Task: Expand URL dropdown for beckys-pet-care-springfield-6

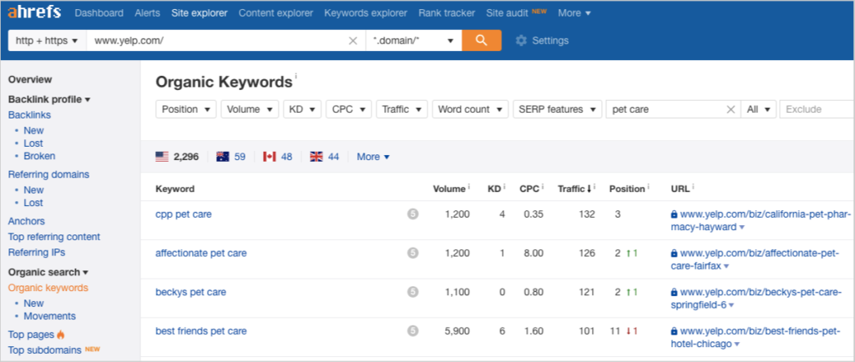Action: pos(731,305)
